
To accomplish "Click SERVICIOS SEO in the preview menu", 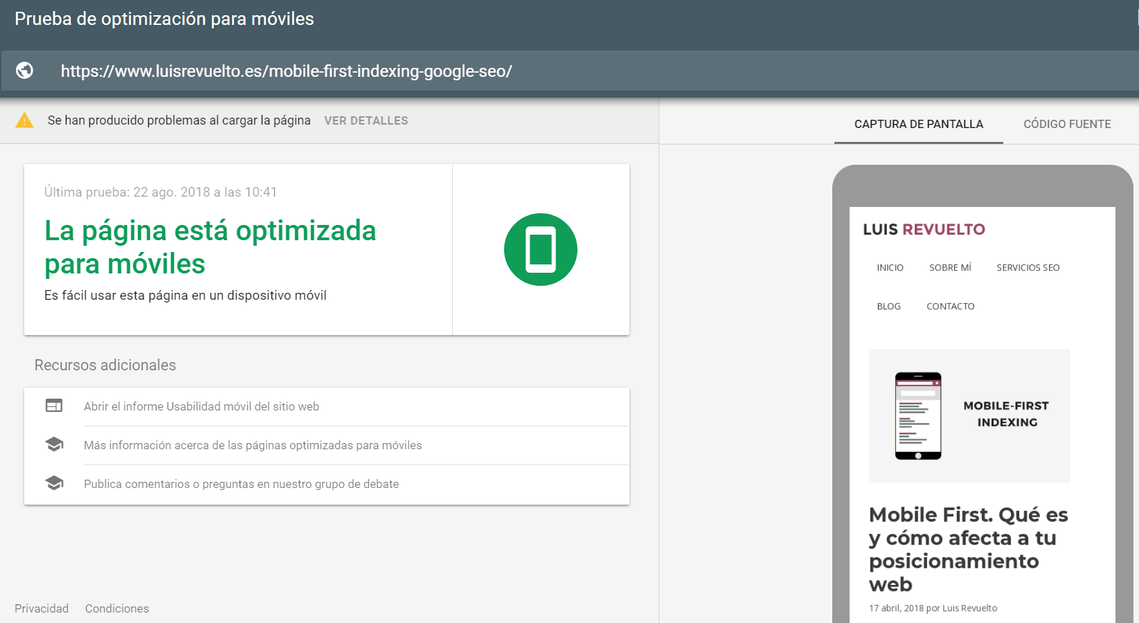I will click(1028, 268).
